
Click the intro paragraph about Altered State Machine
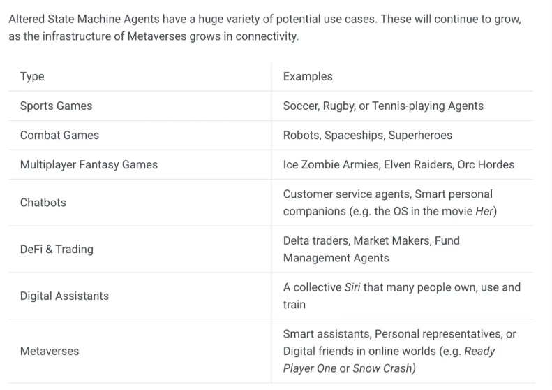tap(264, 28)
